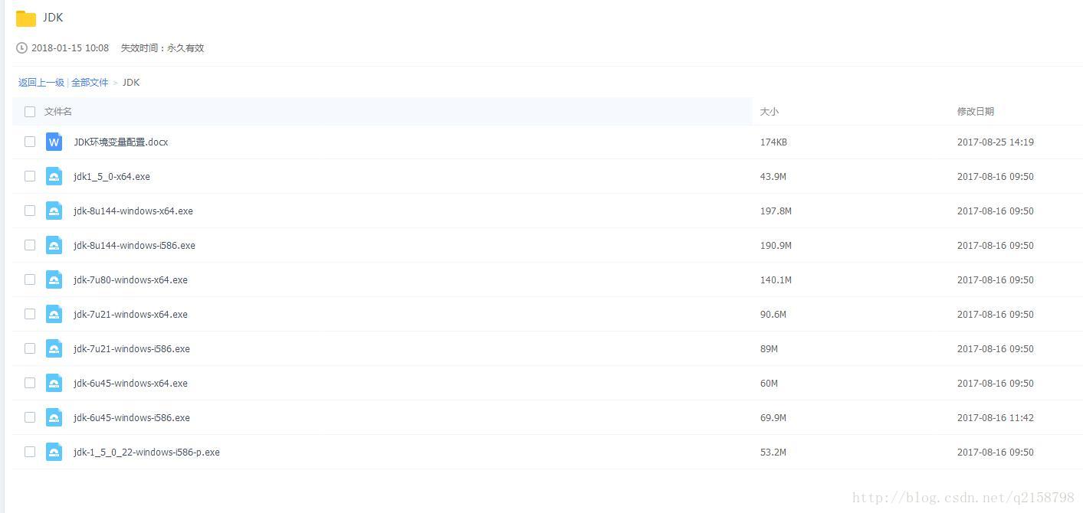Click the JDK breadcrumb entry

[131, 83]
